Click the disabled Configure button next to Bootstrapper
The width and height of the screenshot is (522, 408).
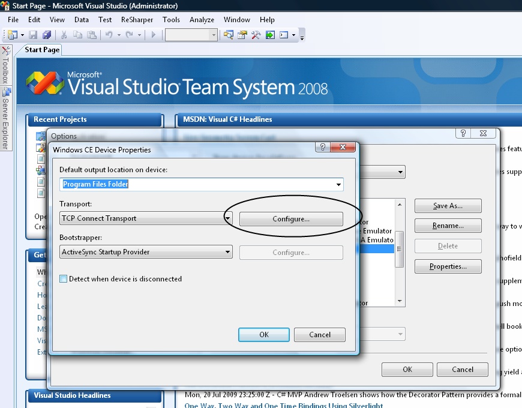pos(291,253)
